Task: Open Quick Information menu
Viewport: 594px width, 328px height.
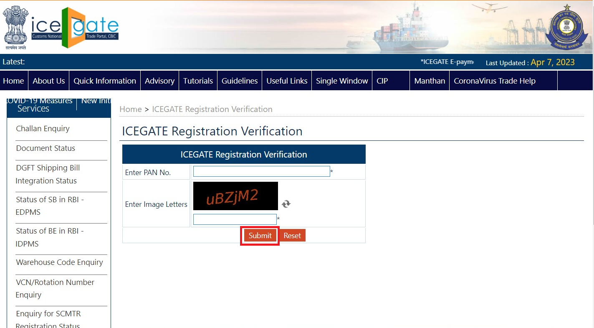Action: 105,81
